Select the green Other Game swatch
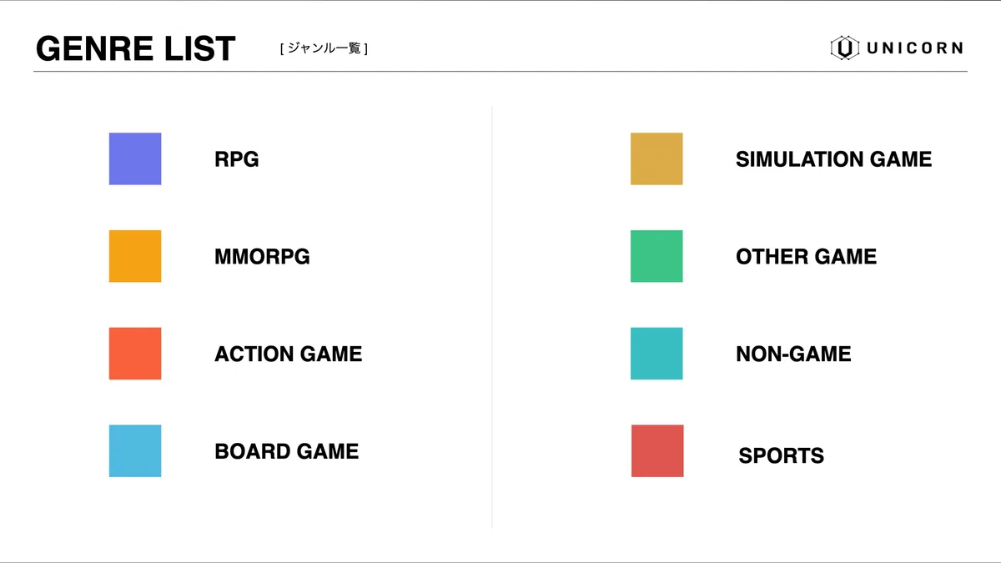This screenshot has height=563, width=1001. (656, 256)
